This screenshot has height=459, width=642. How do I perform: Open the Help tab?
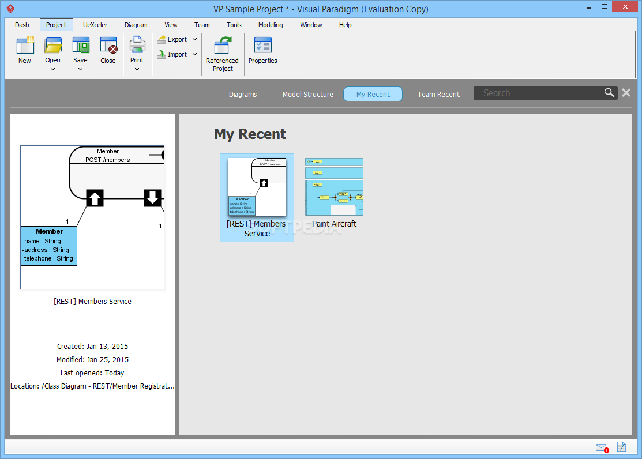pos(345,25)
